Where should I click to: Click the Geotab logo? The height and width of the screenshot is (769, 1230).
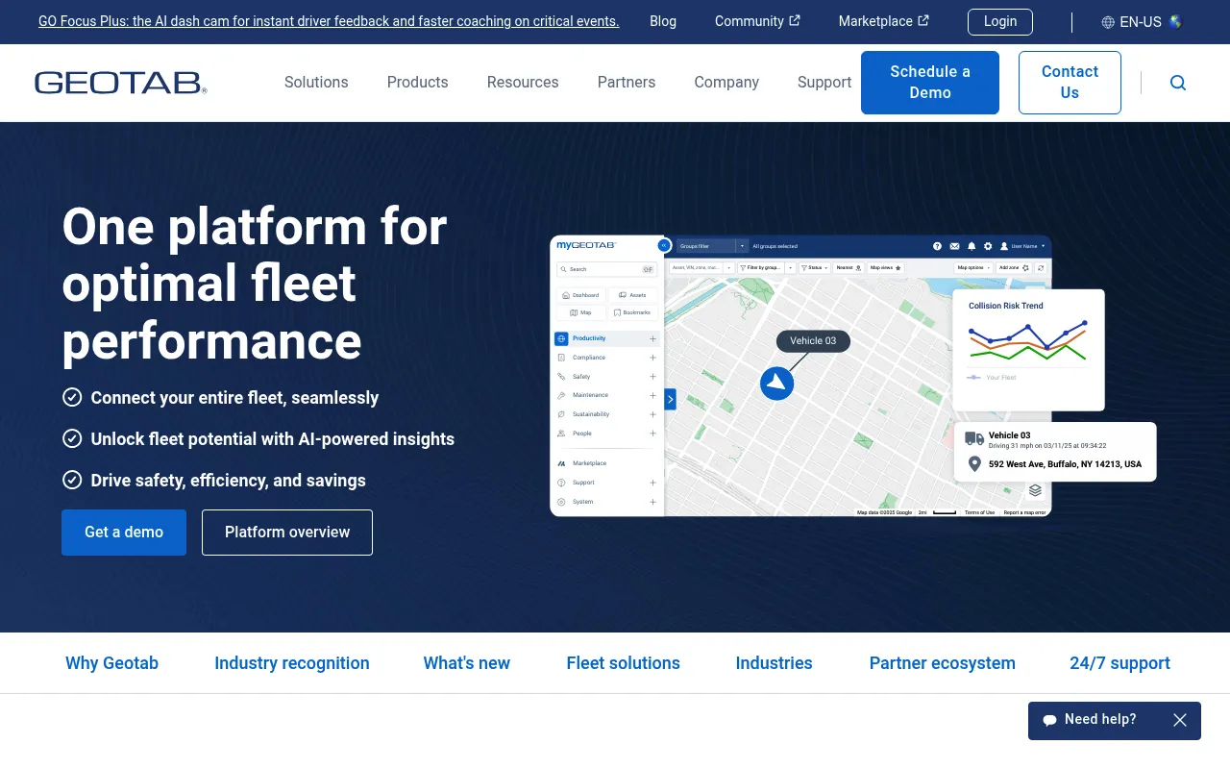pyautogui.click(x=121, y=83)
